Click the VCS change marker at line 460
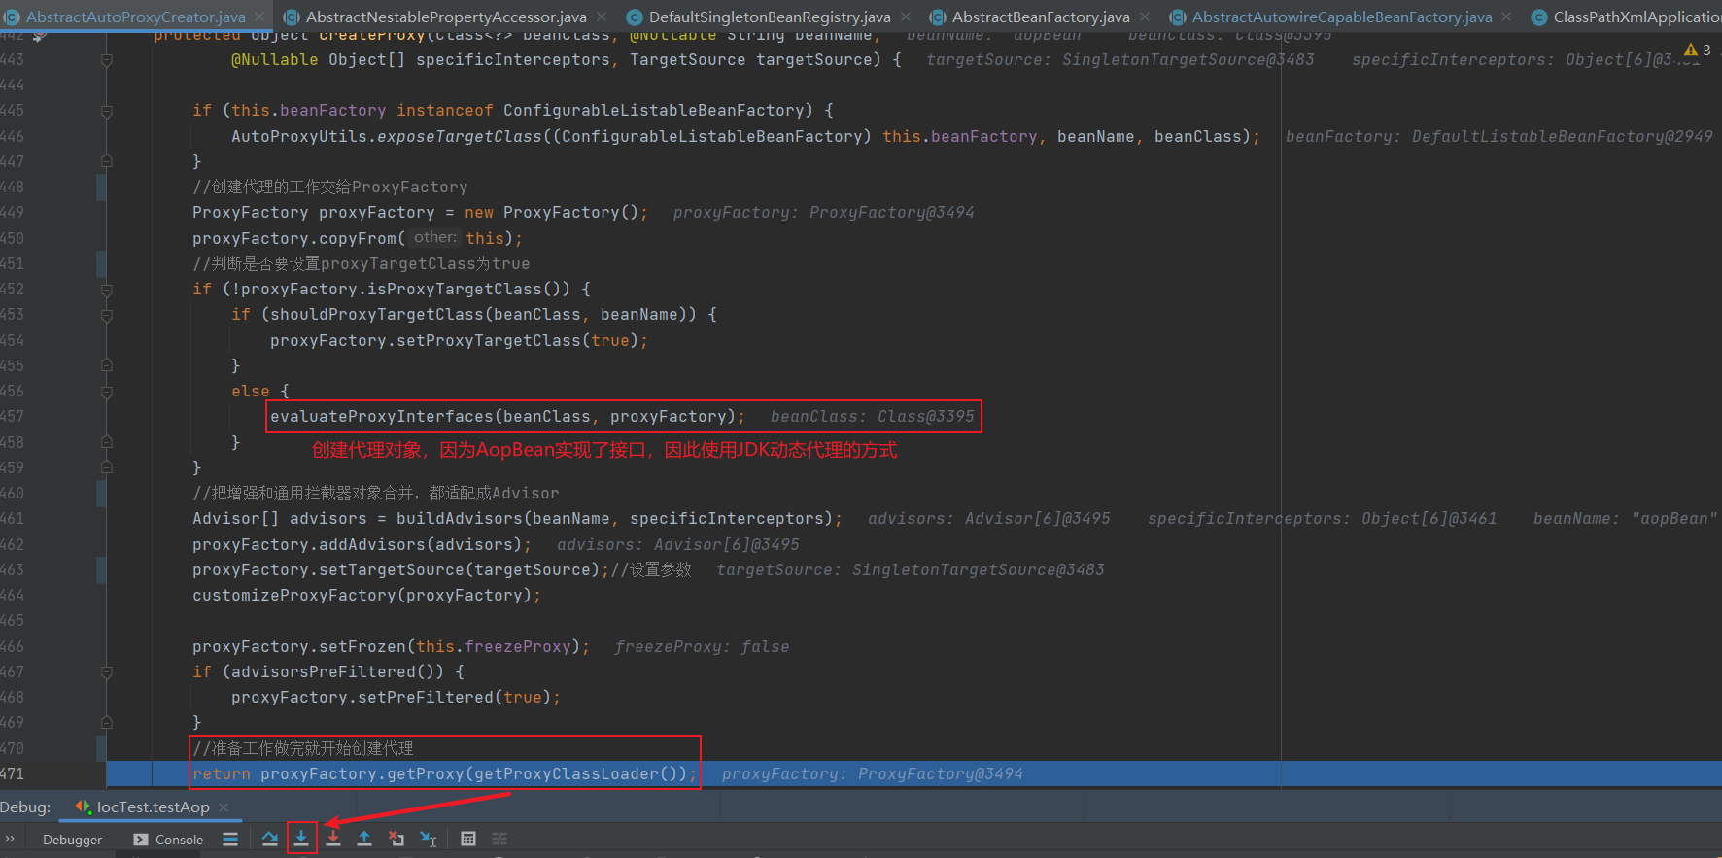Image resolution: width=1722 pixels, height=858 pixels. [101, 493]
